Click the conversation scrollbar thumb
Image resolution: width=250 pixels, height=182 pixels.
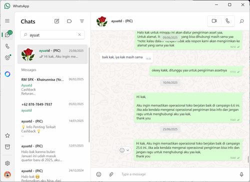pos(248,159)
